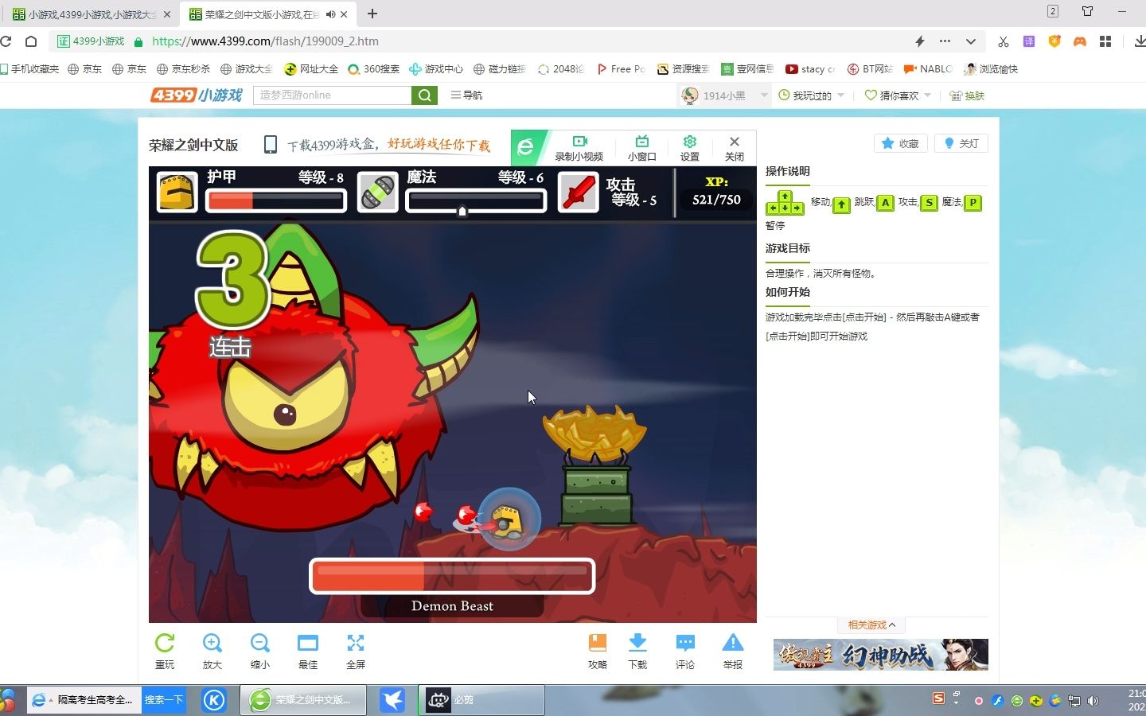Click the lightning bolt speed mode icon
1146x716 pixels.
point(920,41)
